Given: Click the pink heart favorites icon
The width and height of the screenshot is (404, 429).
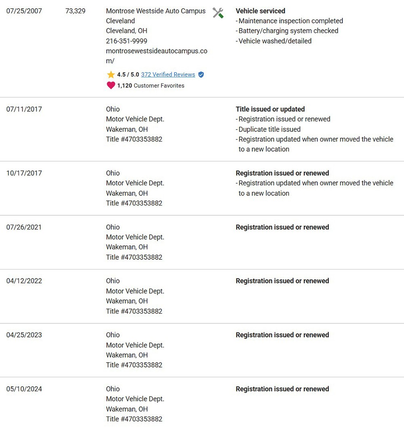Looking at the screenshot, I should pos(111,85).
